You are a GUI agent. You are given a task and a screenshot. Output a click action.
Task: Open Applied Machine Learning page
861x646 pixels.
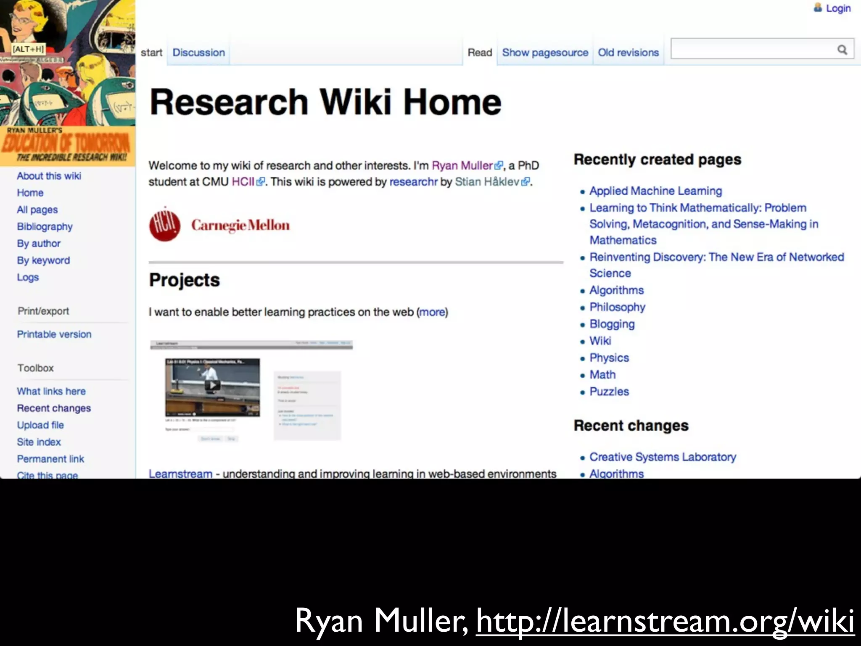(655, 191)
